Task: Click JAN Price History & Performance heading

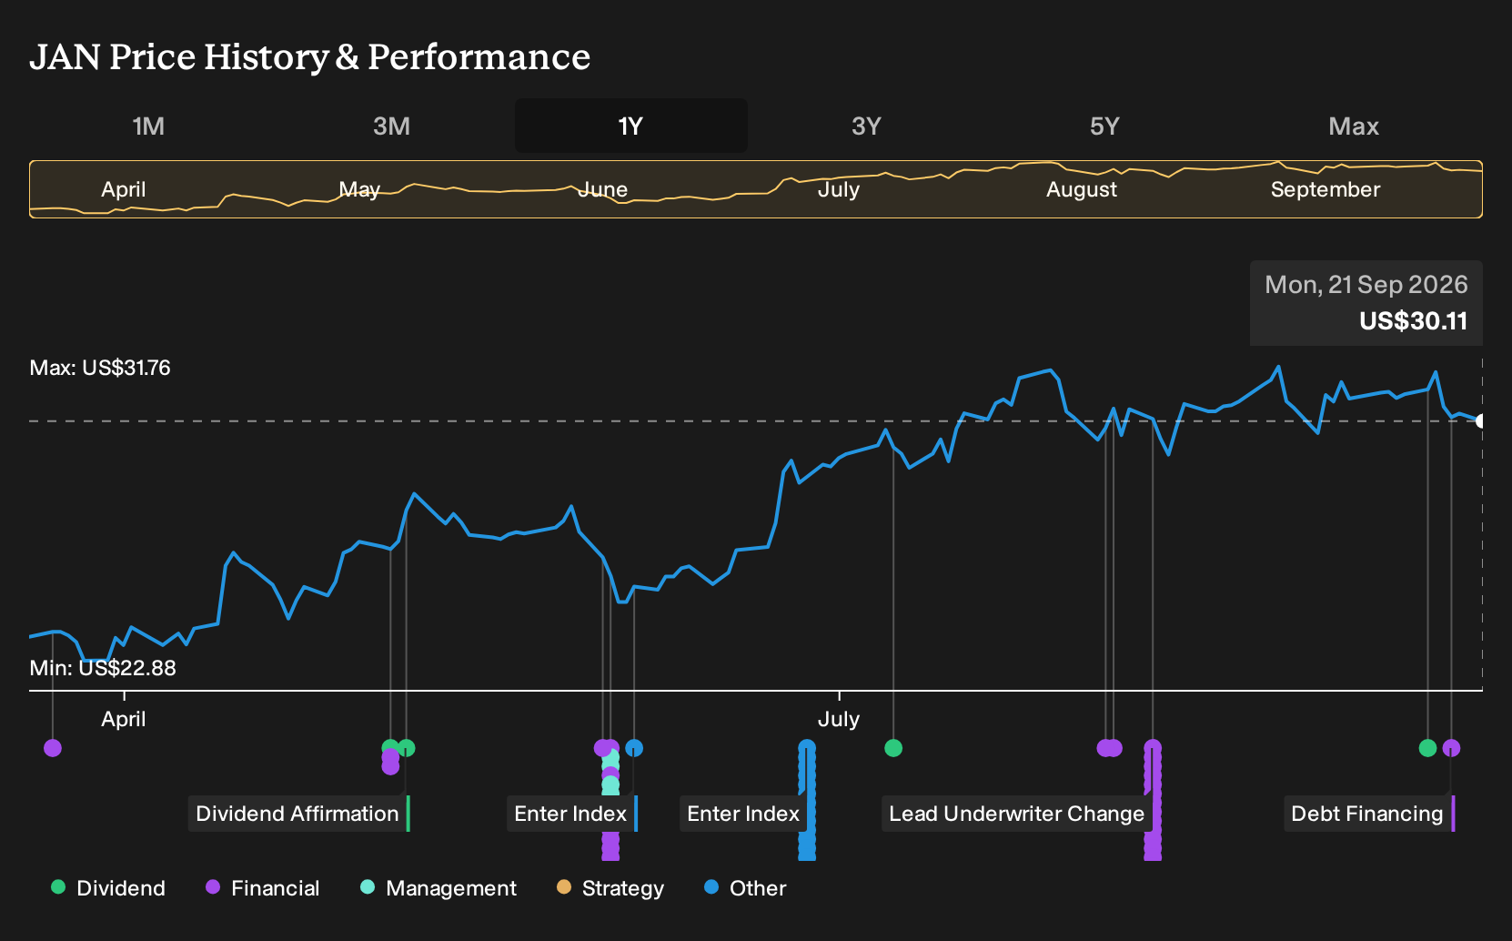Action: pos(310,56)
